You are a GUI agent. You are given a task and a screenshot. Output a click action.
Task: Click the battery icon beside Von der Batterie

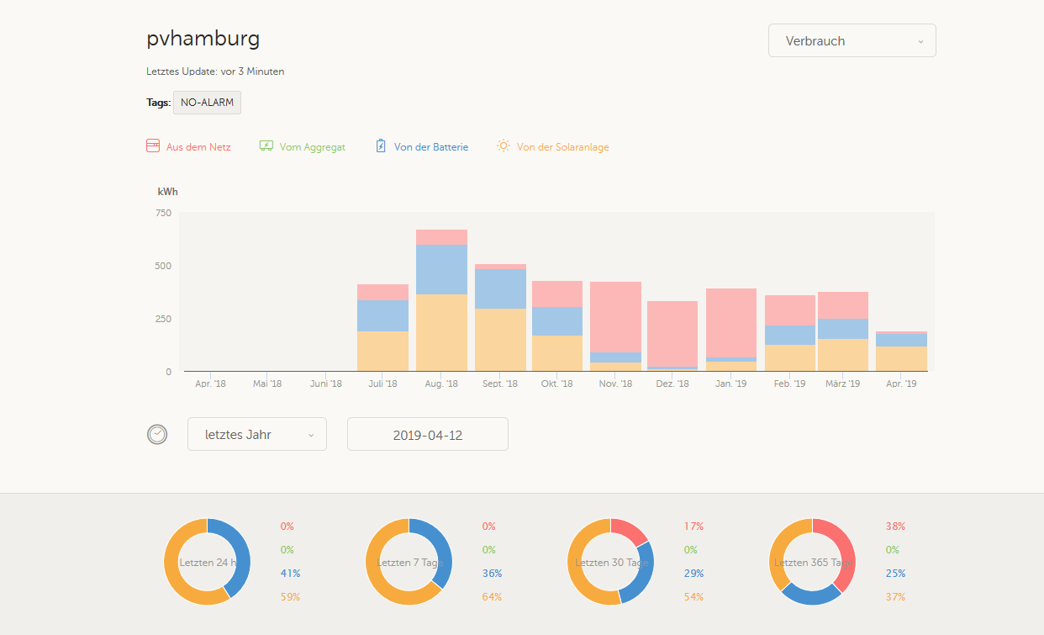click(381, 146)
